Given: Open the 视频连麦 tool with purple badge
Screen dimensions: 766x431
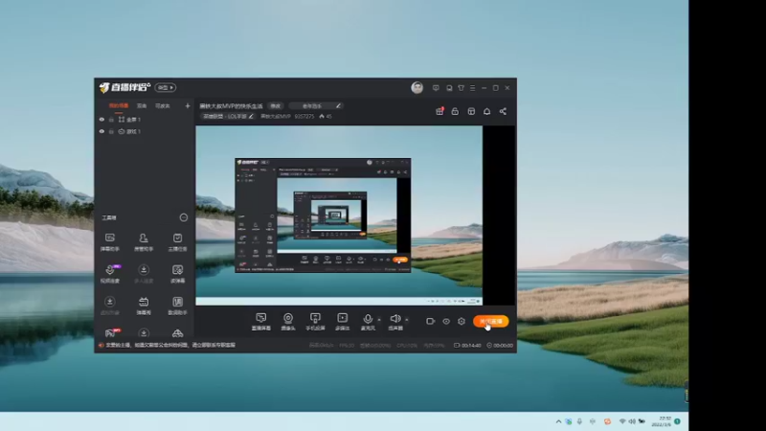Looking at the screenshot, I should click(110, 274).
